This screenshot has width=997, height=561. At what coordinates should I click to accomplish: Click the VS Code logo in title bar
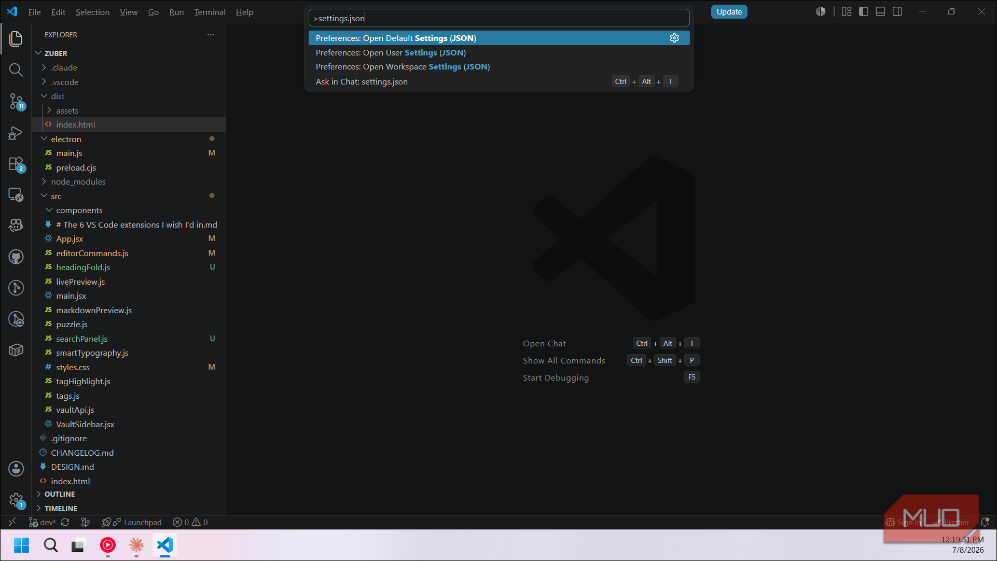point(12,12)
